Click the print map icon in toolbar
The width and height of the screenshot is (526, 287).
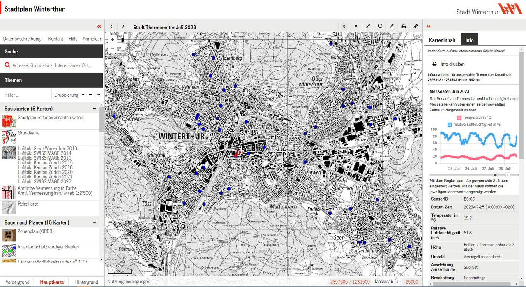coord(404,26)
